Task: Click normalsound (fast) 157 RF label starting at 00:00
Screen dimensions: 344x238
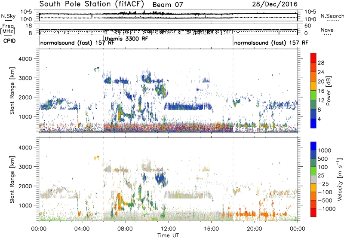Action: [77, 43]
